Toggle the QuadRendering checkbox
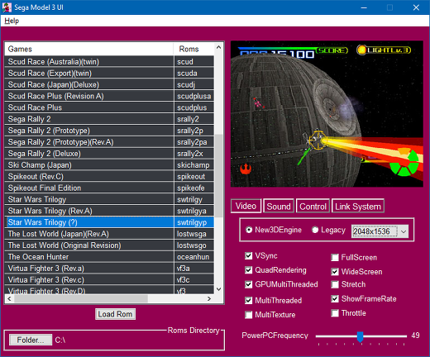Viewport: 430px width, 357px height. [x=248, y=270]
